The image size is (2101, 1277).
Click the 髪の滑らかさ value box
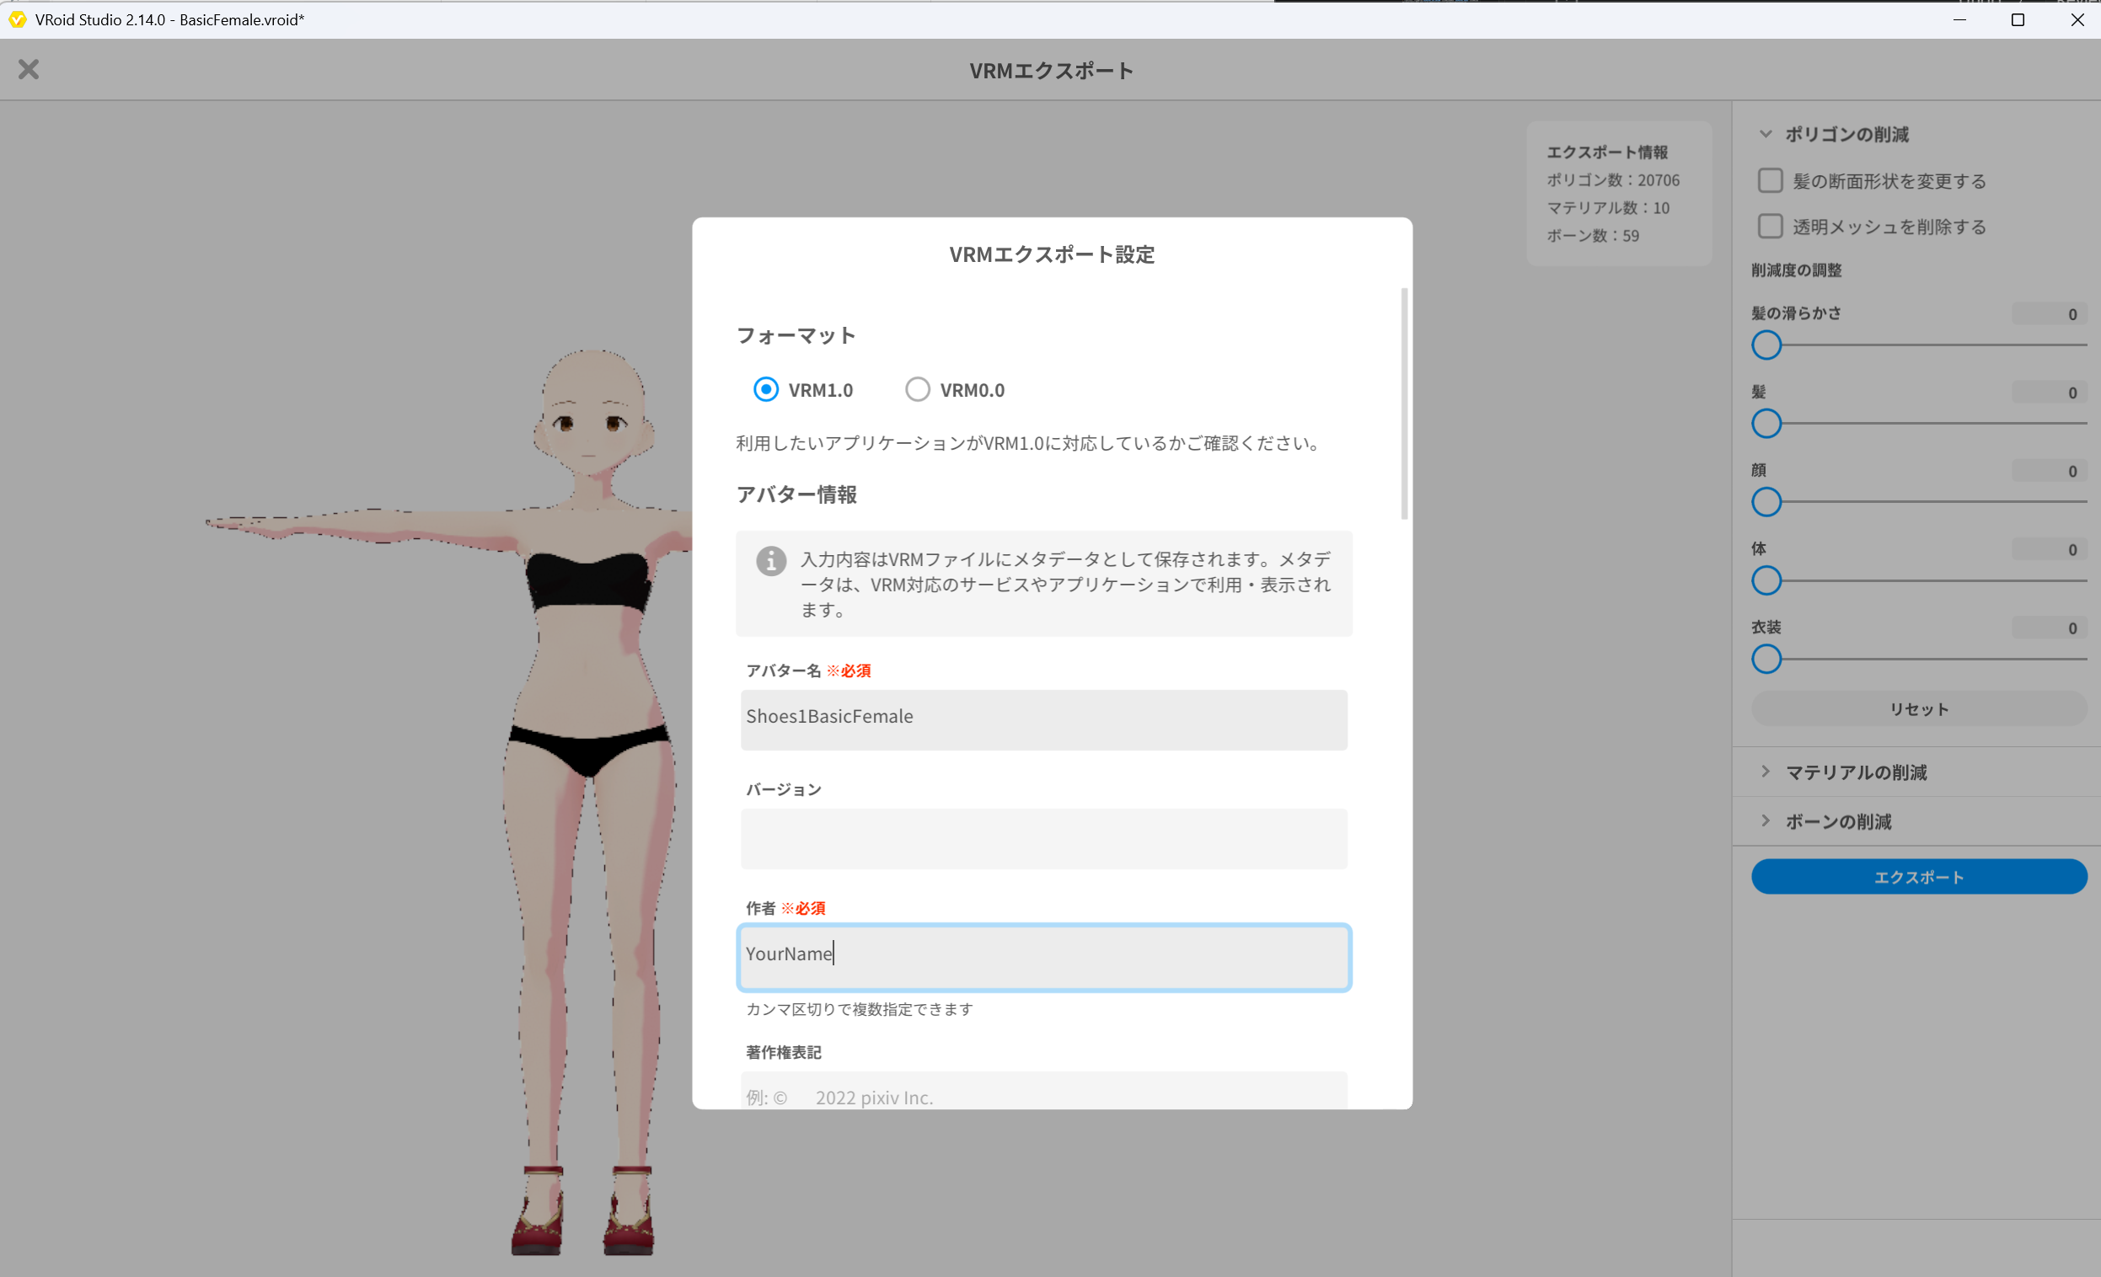pyautogui.click(x=2049, y=313)
